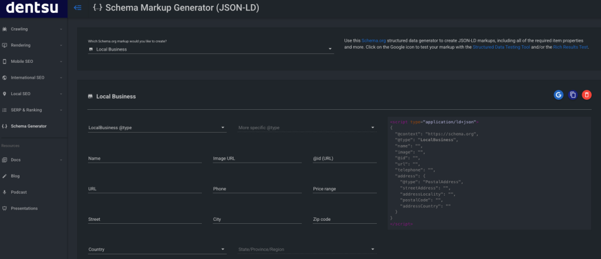
Task: Click the Schema Generator braces icon
Action: click(4, 126)
